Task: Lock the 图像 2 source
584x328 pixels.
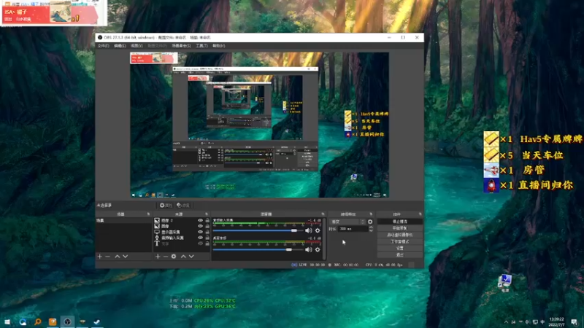Action: point(207,221)
